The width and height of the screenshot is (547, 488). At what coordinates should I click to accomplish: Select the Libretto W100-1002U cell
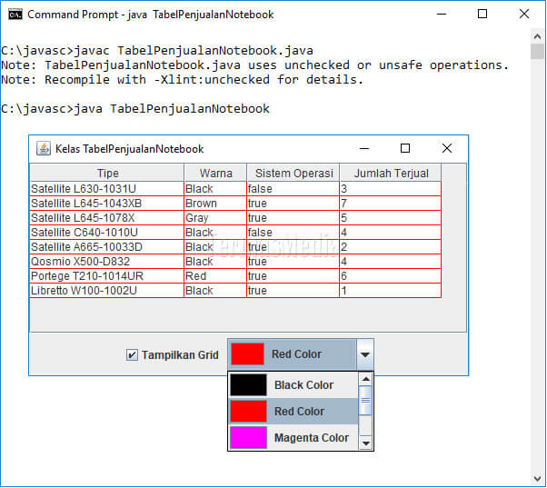[x=106, y=290]
